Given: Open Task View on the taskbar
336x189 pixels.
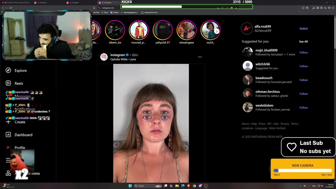Looking at the screenshot, I should point(166,186).
